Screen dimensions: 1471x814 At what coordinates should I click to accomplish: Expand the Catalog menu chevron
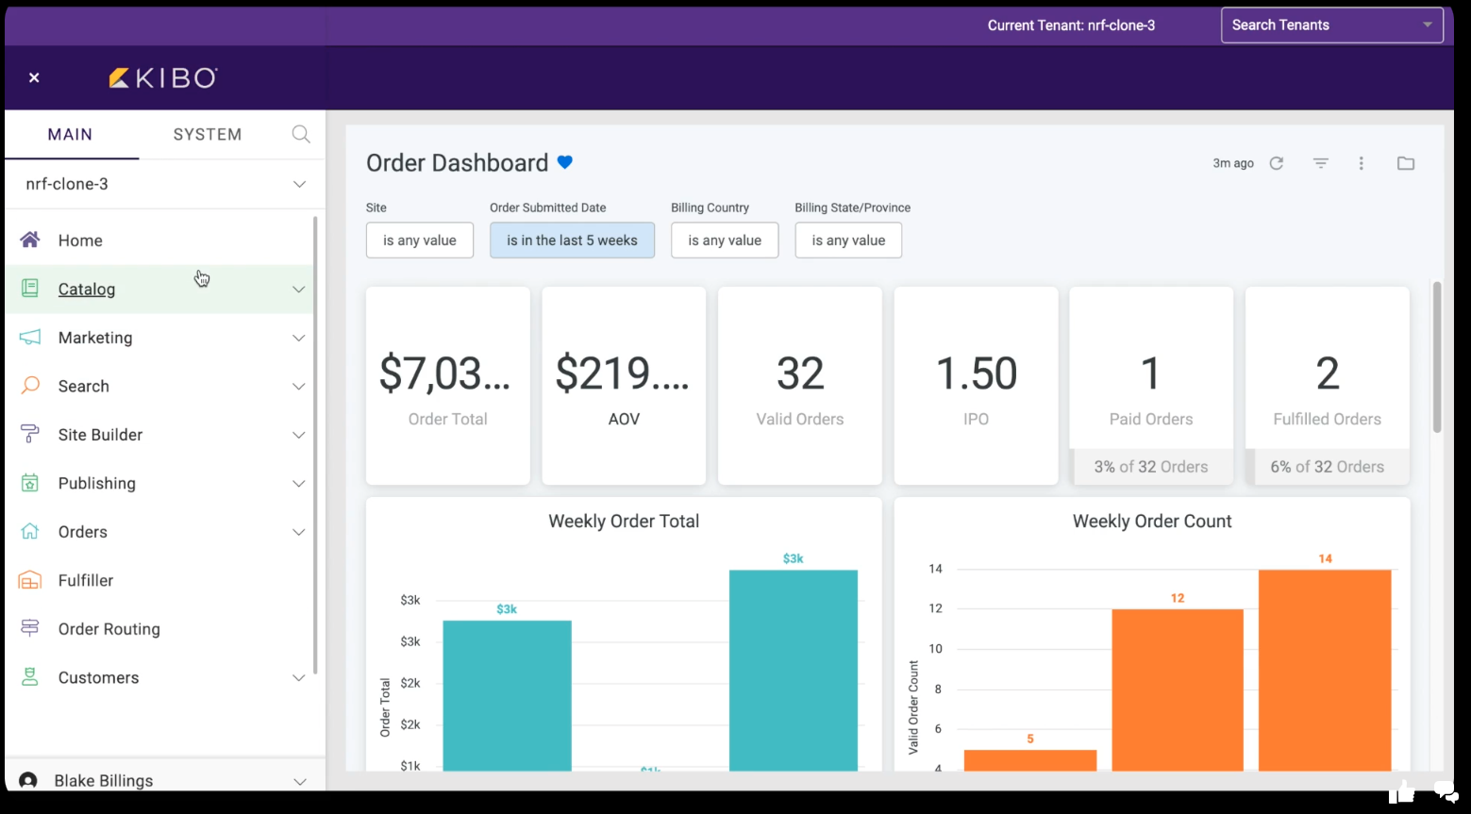[x=299, y=290]
